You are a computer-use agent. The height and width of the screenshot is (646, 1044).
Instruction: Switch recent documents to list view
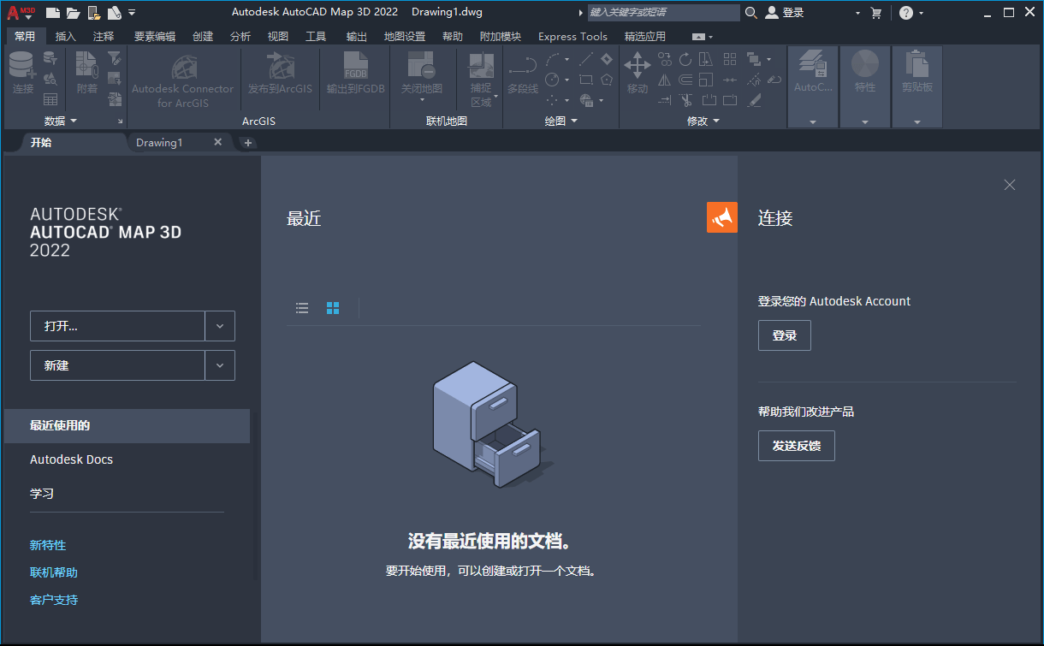point(302,308)
